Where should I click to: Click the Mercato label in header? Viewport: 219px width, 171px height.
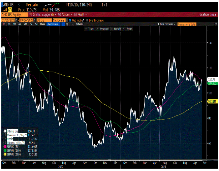point(32,5)
